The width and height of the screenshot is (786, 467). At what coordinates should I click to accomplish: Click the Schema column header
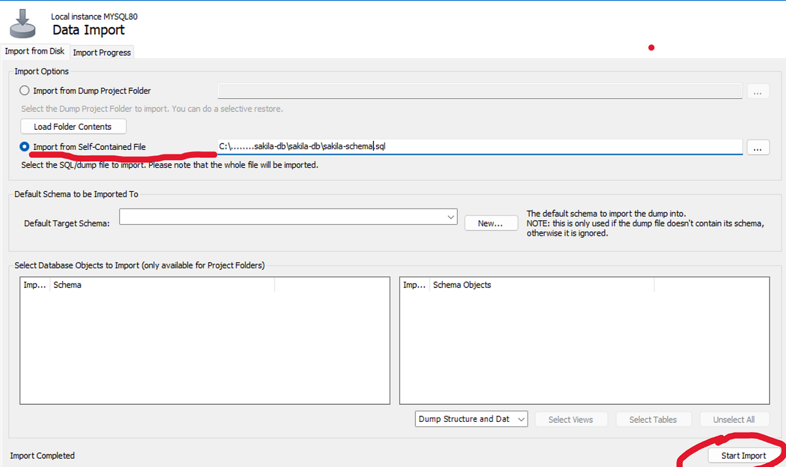click(x=162, y=285)
